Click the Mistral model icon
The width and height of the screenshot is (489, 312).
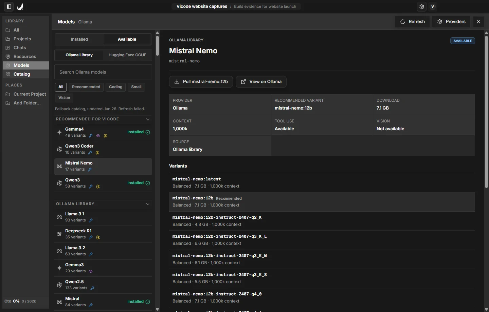(x=59, y=302)
